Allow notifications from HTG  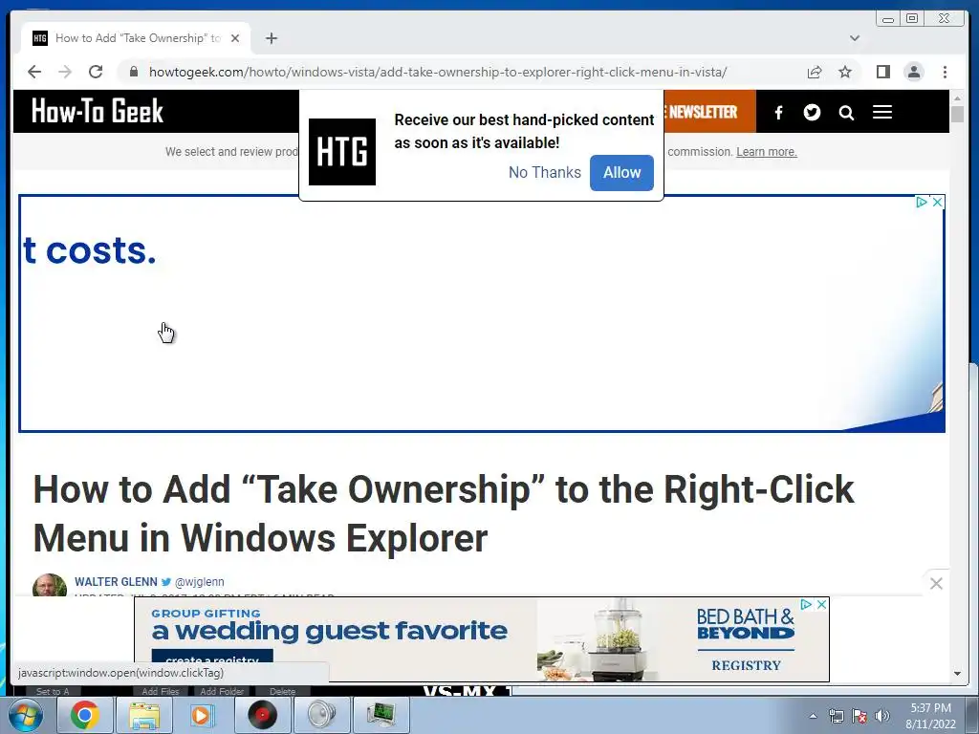point(621,172)
